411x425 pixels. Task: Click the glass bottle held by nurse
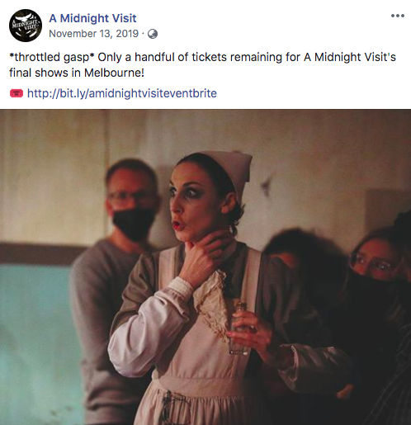239,328
